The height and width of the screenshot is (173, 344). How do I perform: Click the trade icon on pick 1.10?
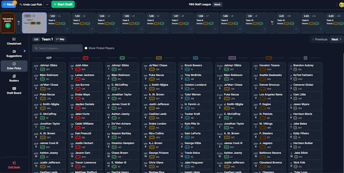tap(264, 29)
